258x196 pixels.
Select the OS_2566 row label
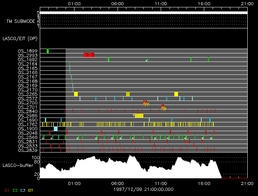(27, 137)
